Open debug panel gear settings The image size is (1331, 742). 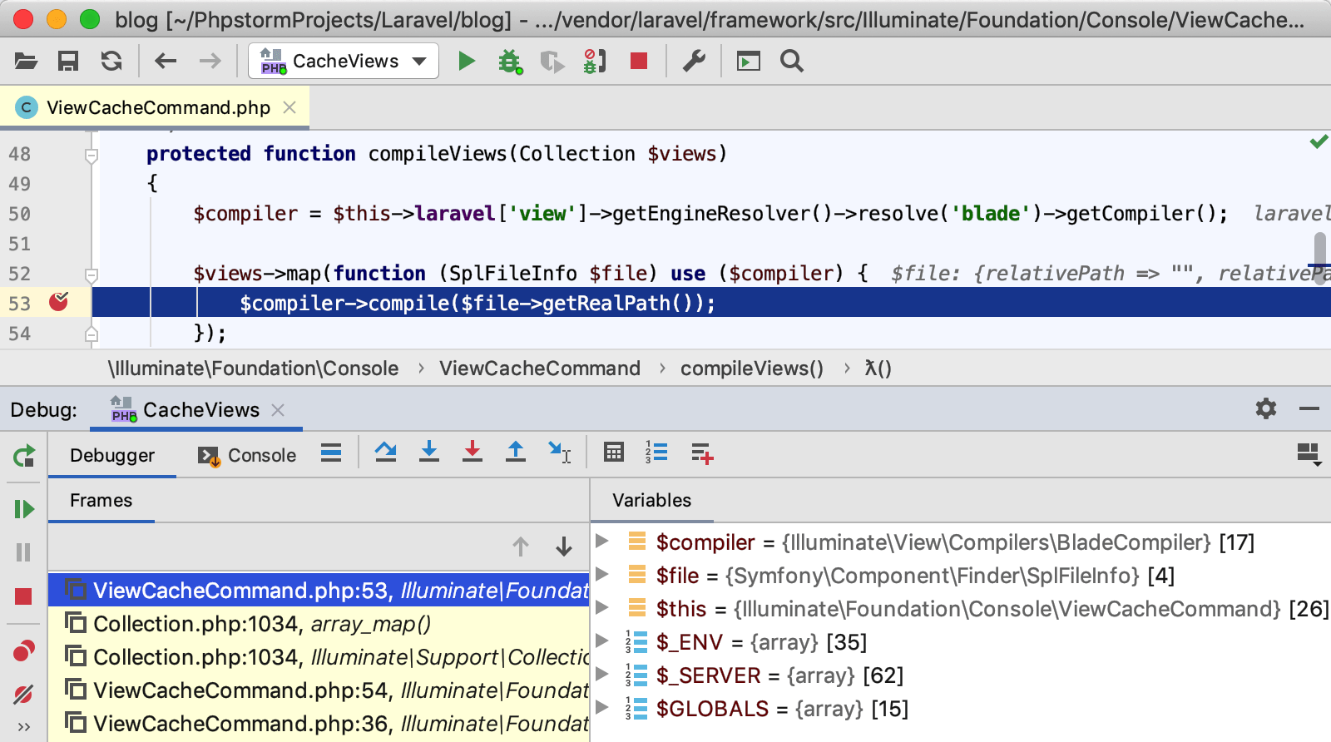1266,408
